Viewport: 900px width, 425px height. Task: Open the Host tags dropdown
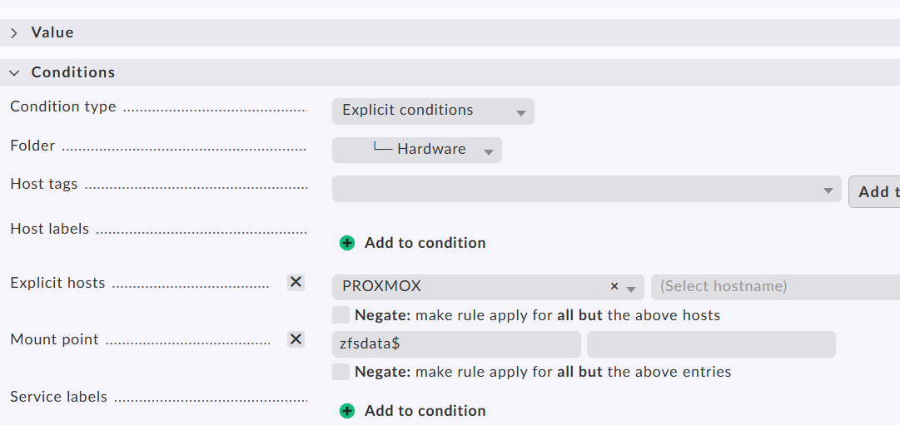[587, 189]
